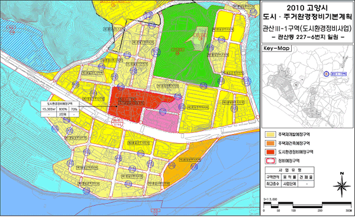Select the red 도시환경정비예정구역 legend swatch

[270, 152]
